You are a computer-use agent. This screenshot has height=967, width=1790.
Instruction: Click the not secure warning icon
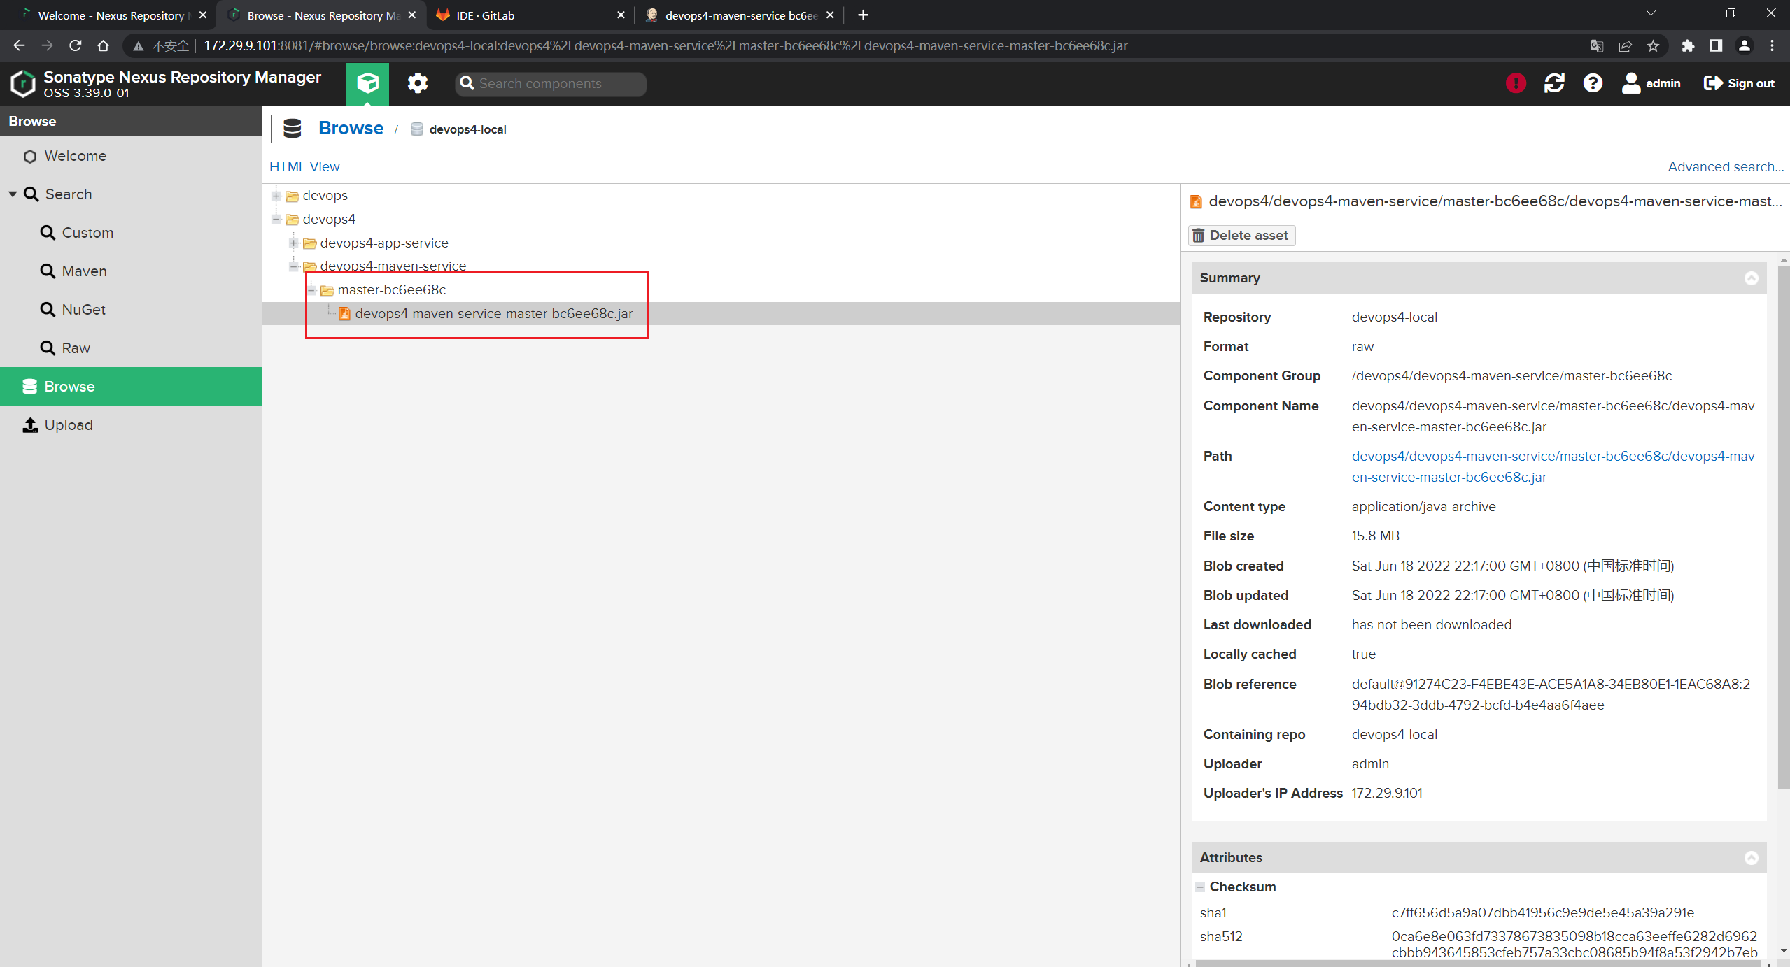click(139, 46)
